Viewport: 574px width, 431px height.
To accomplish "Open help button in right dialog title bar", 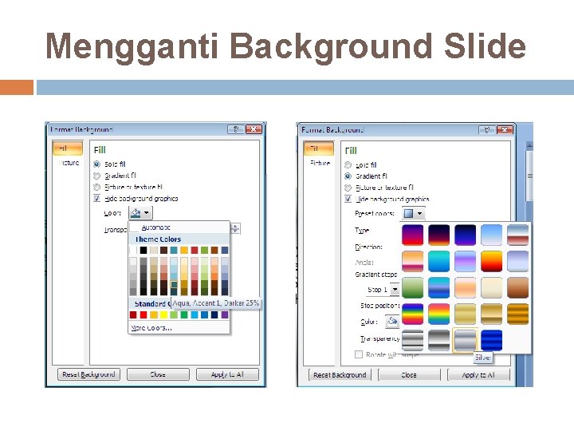I will point(486,130).
